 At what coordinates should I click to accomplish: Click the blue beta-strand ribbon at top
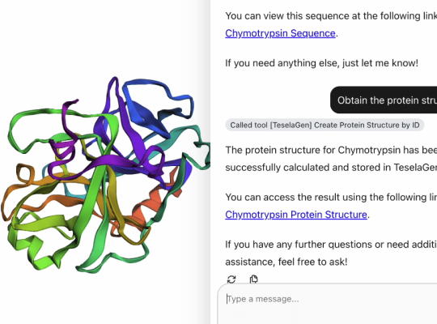(149, 117)
